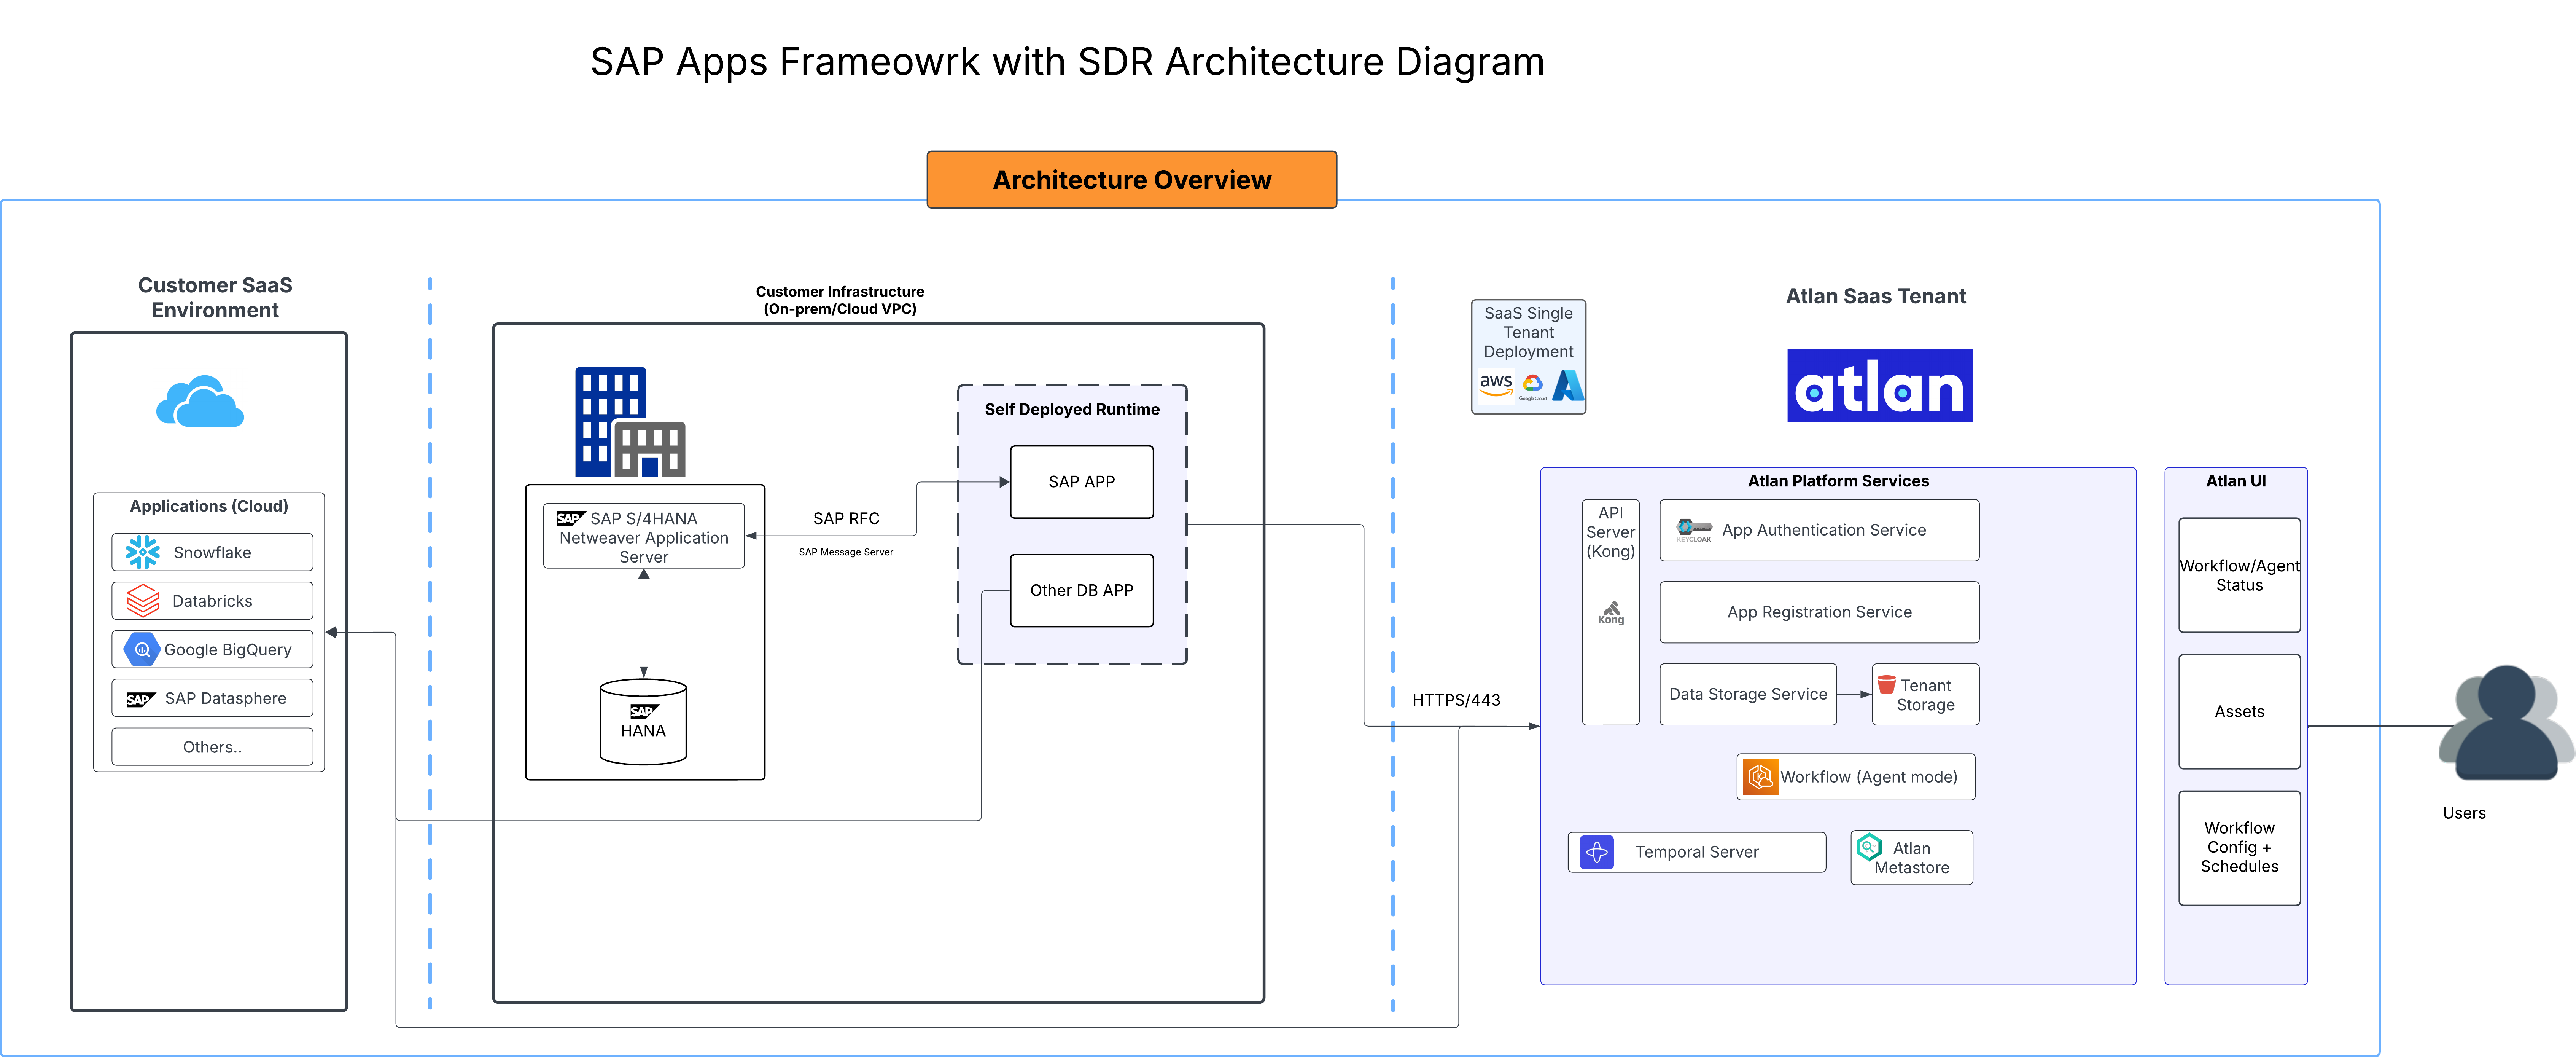Click the Keycloak icon in App Authentication Service

(x=1694, y=529)
